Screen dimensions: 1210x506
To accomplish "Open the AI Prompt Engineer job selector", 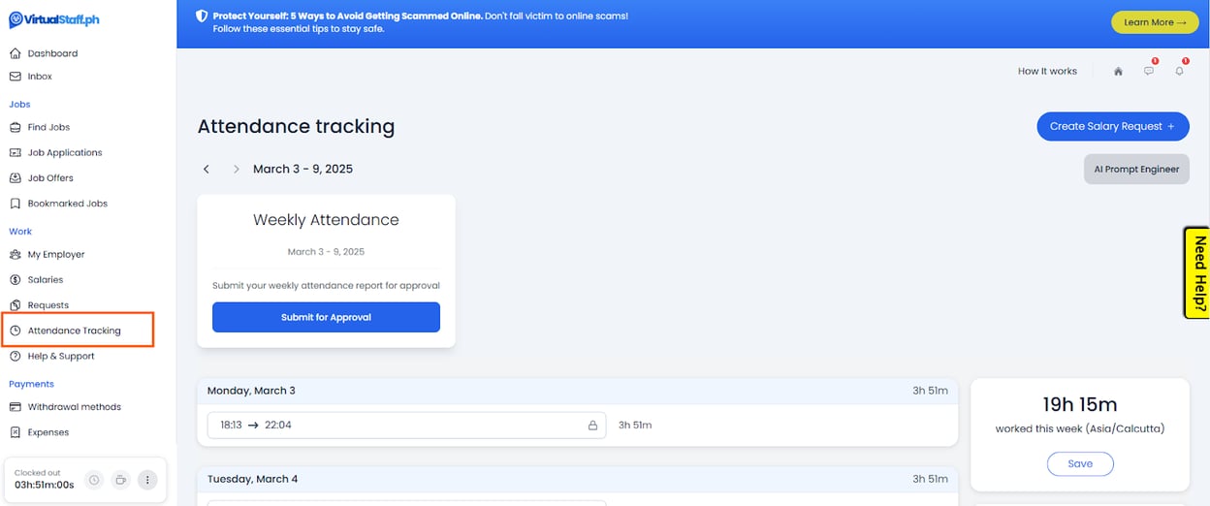I will pyautogui.click(x=1135, y=169).
